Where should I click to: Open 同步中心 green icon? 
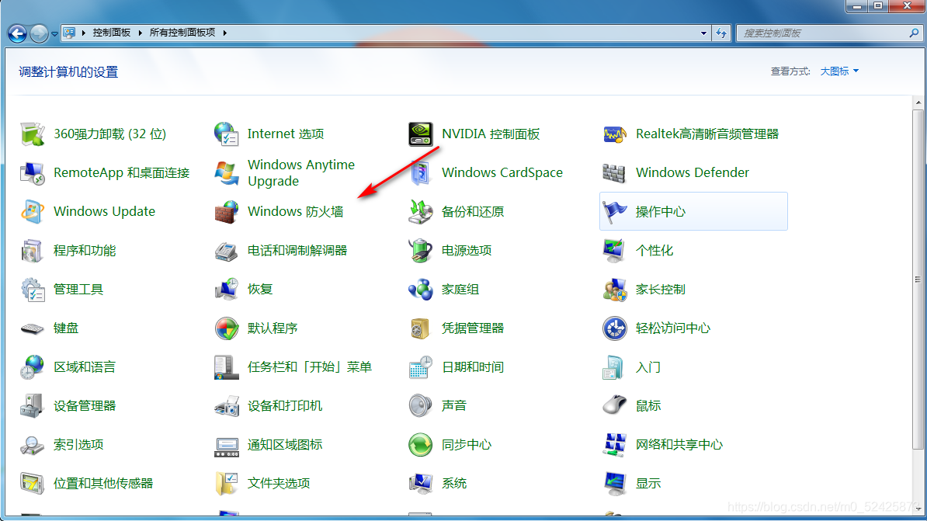click(x=420, y=445)
